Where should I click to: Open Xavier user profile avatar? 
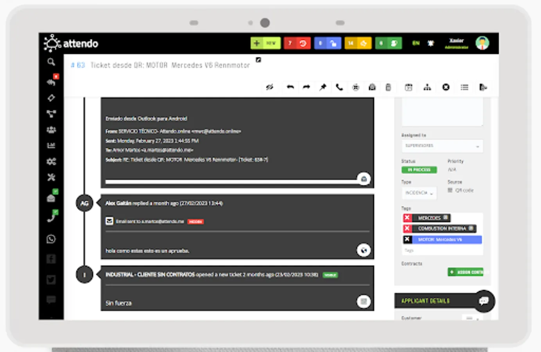pyautogui.click(x=482, y=43)
